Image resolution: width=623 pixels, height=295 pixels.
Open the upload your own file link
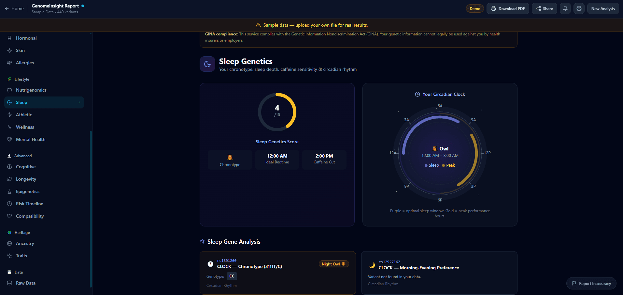click(x=316, y=25)
